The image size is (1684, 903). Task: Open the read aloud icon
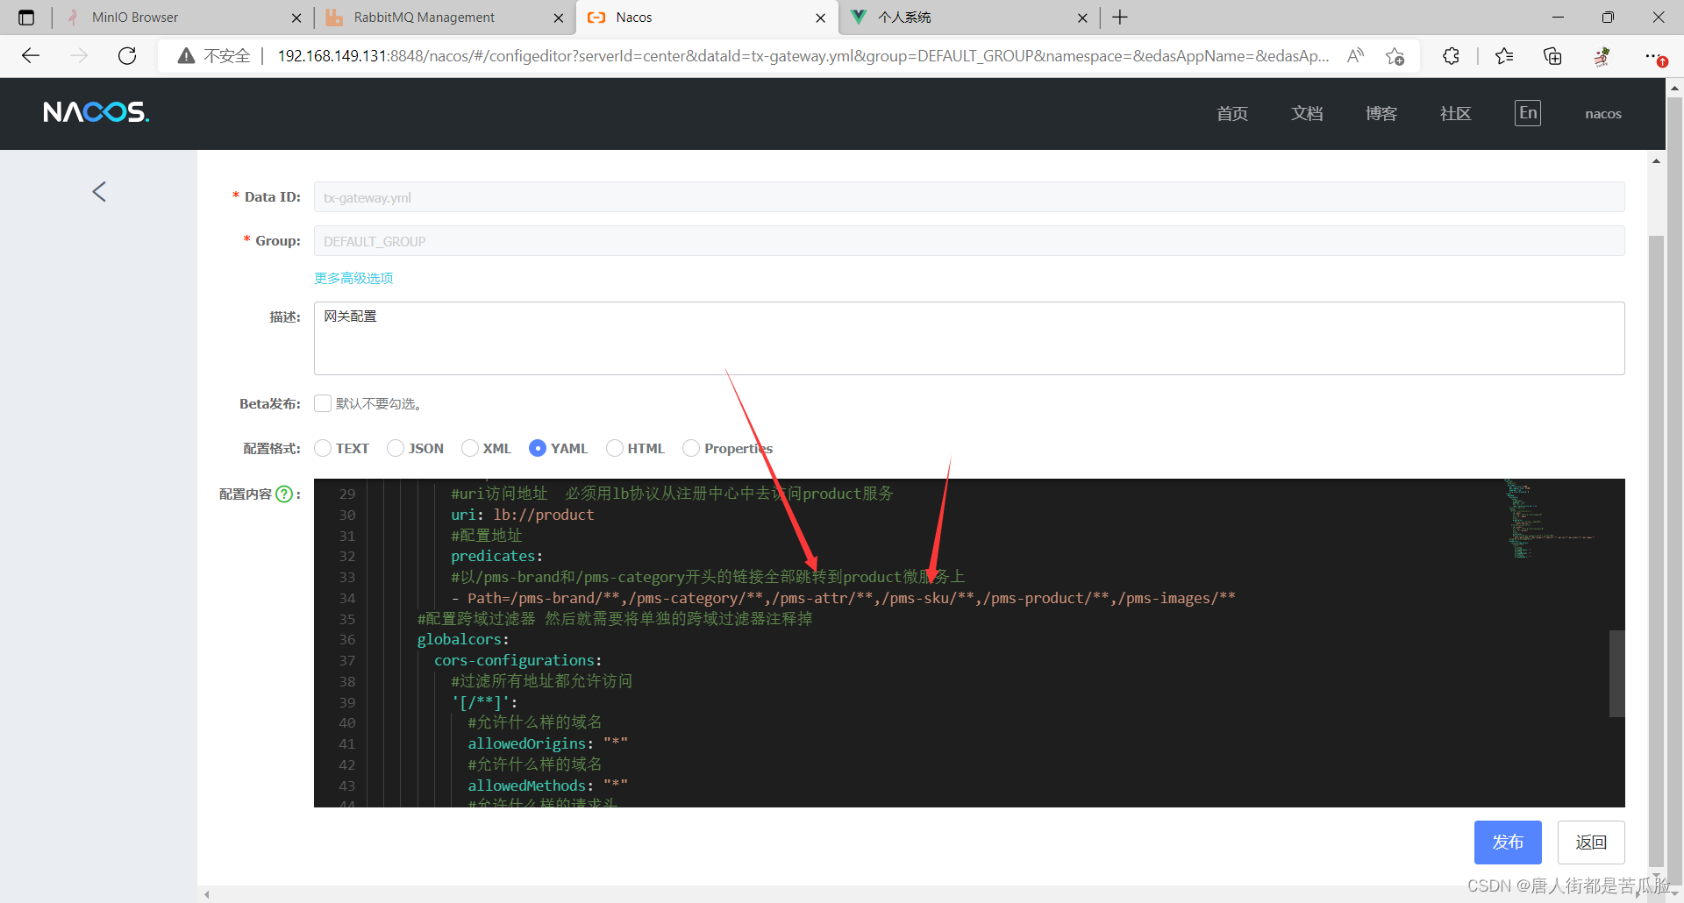(1355, 56)
